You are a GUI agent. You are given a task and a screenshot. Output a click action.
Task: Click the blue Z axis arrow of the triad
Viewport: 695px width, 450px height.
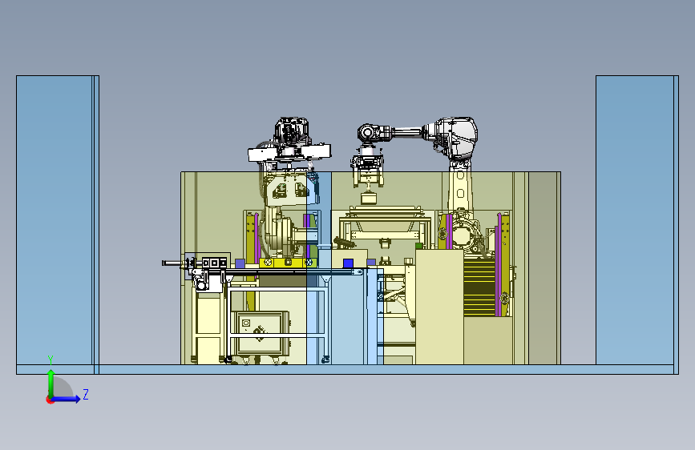[67, 399]
